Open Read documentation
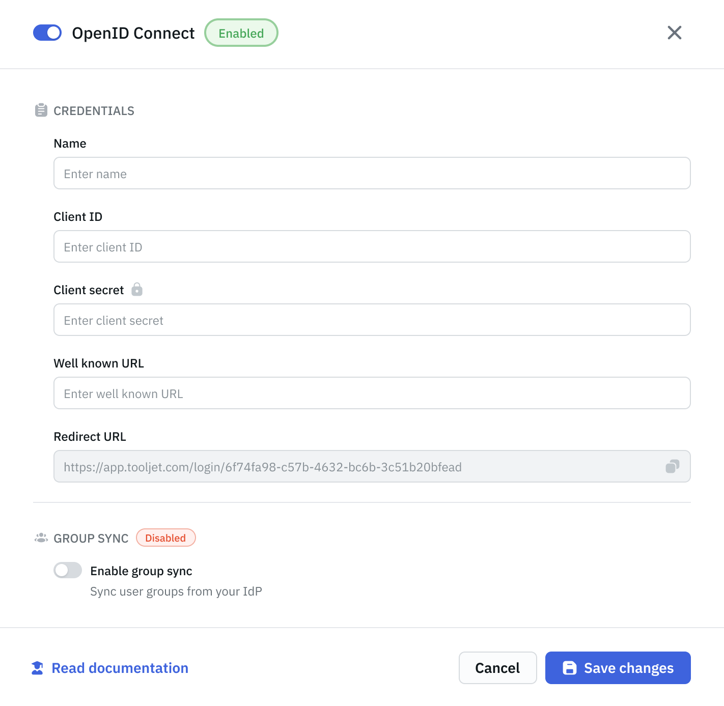The width and height of the screenshot is (724, 706). point(119,667)
